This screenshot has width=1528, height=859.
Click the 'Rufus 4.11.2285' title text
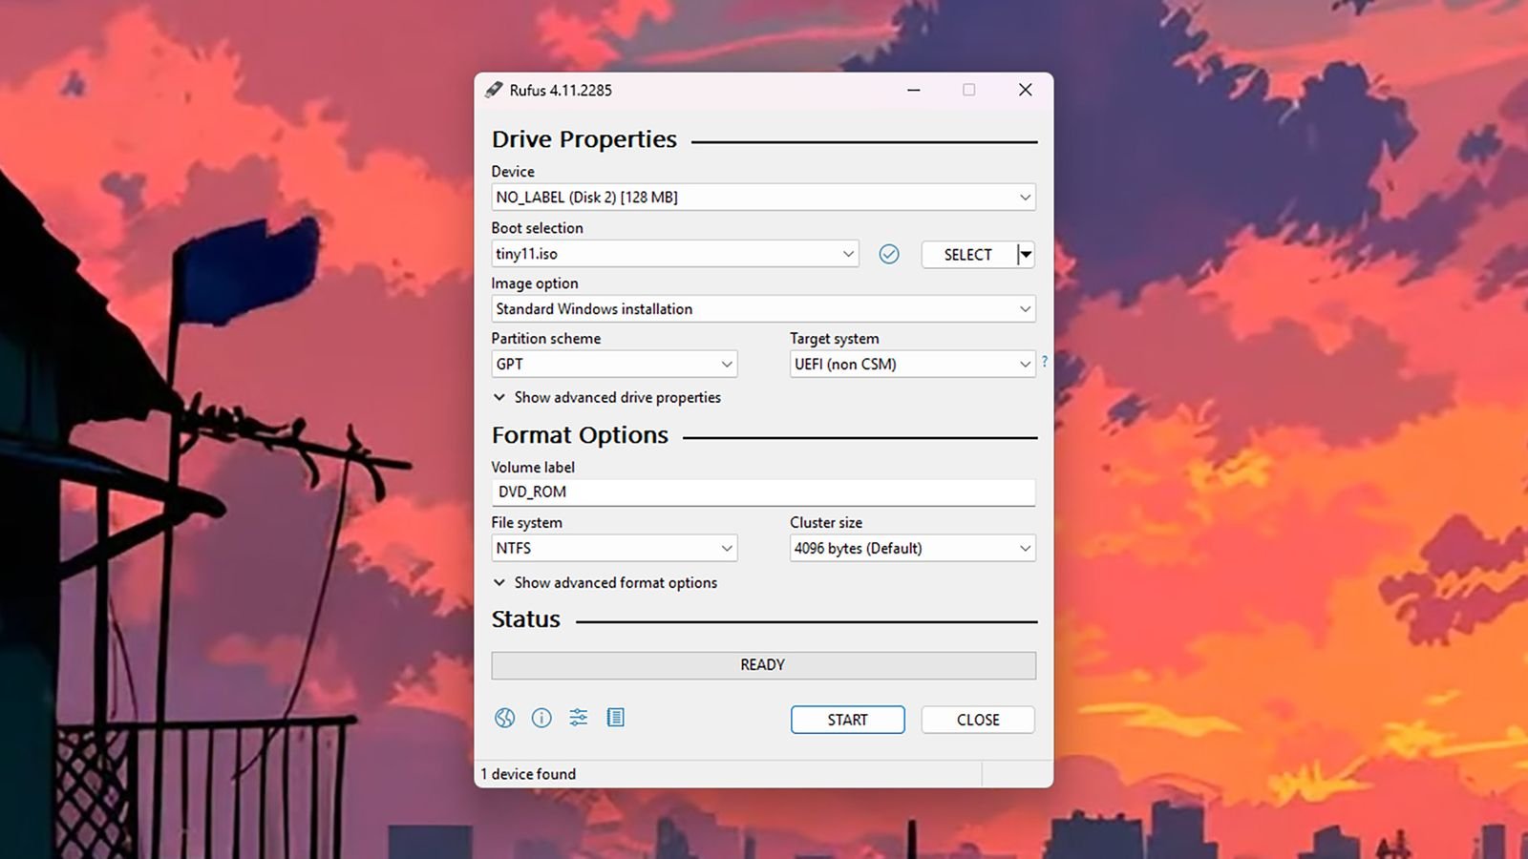pos(561,91)
